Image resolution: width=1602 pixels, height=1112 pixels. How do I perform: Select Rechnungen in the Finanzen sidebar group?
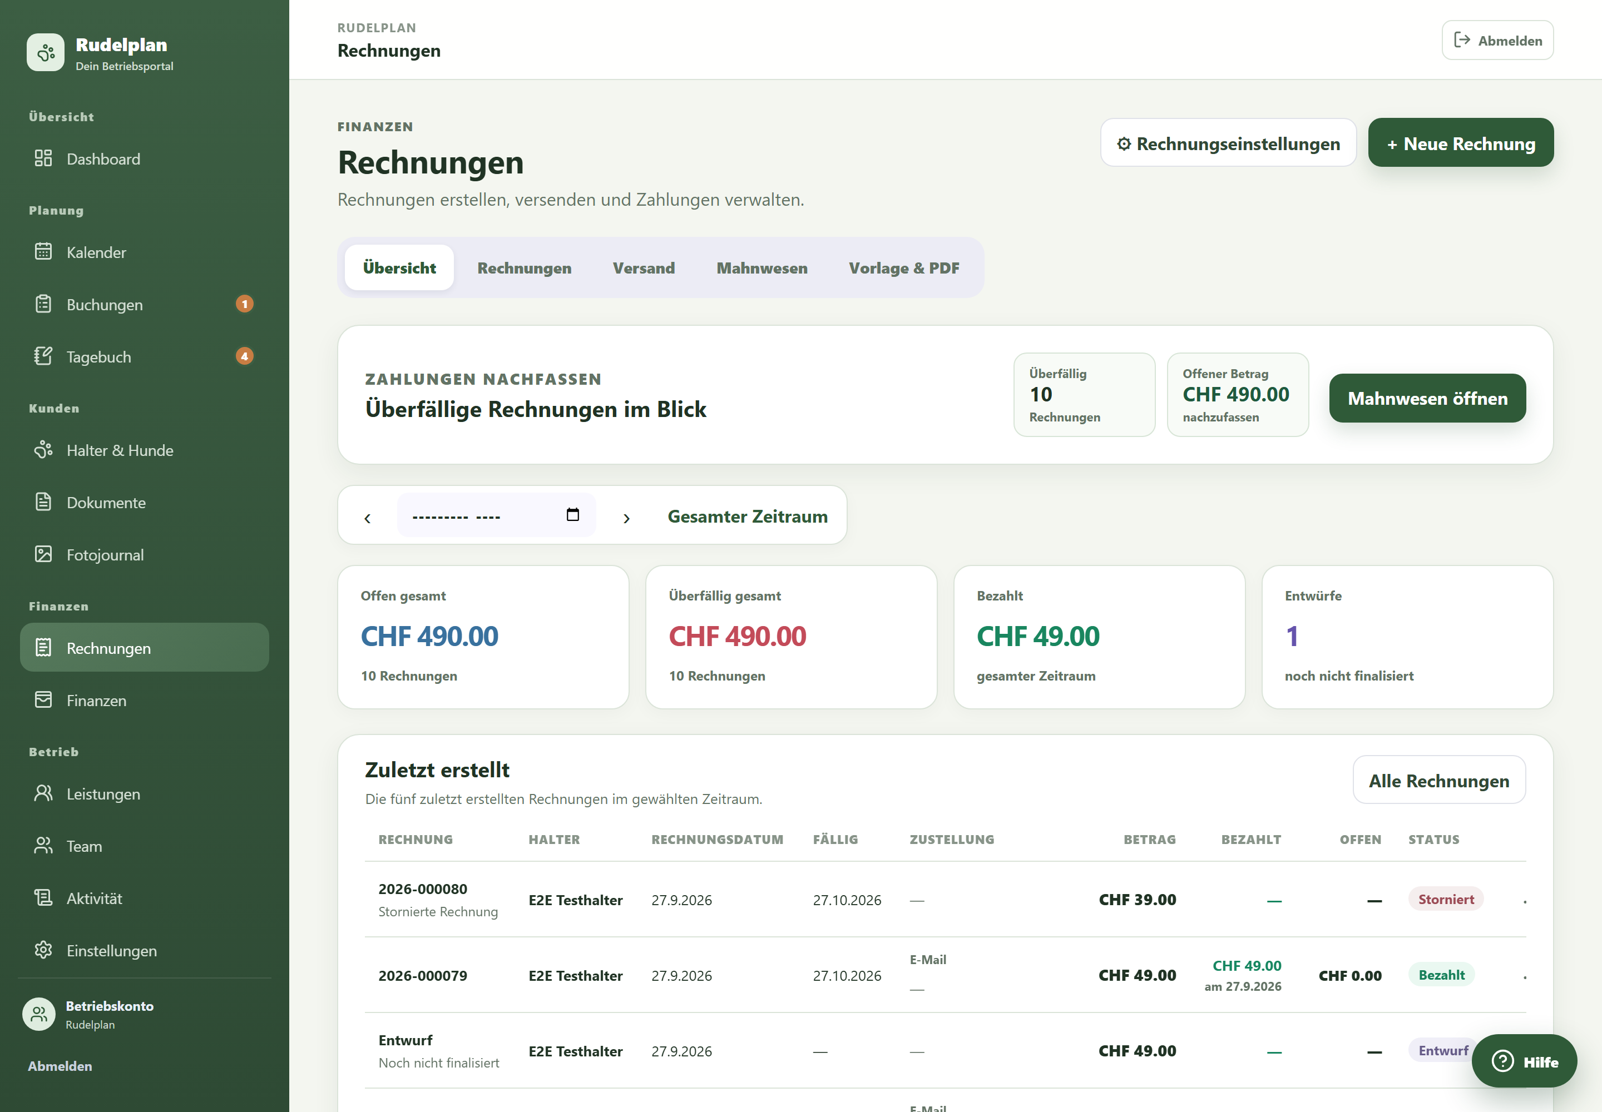point(144,648)
